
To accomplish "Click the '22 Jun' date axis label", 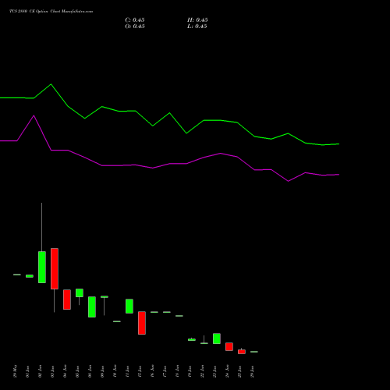I will click(202, 371).
